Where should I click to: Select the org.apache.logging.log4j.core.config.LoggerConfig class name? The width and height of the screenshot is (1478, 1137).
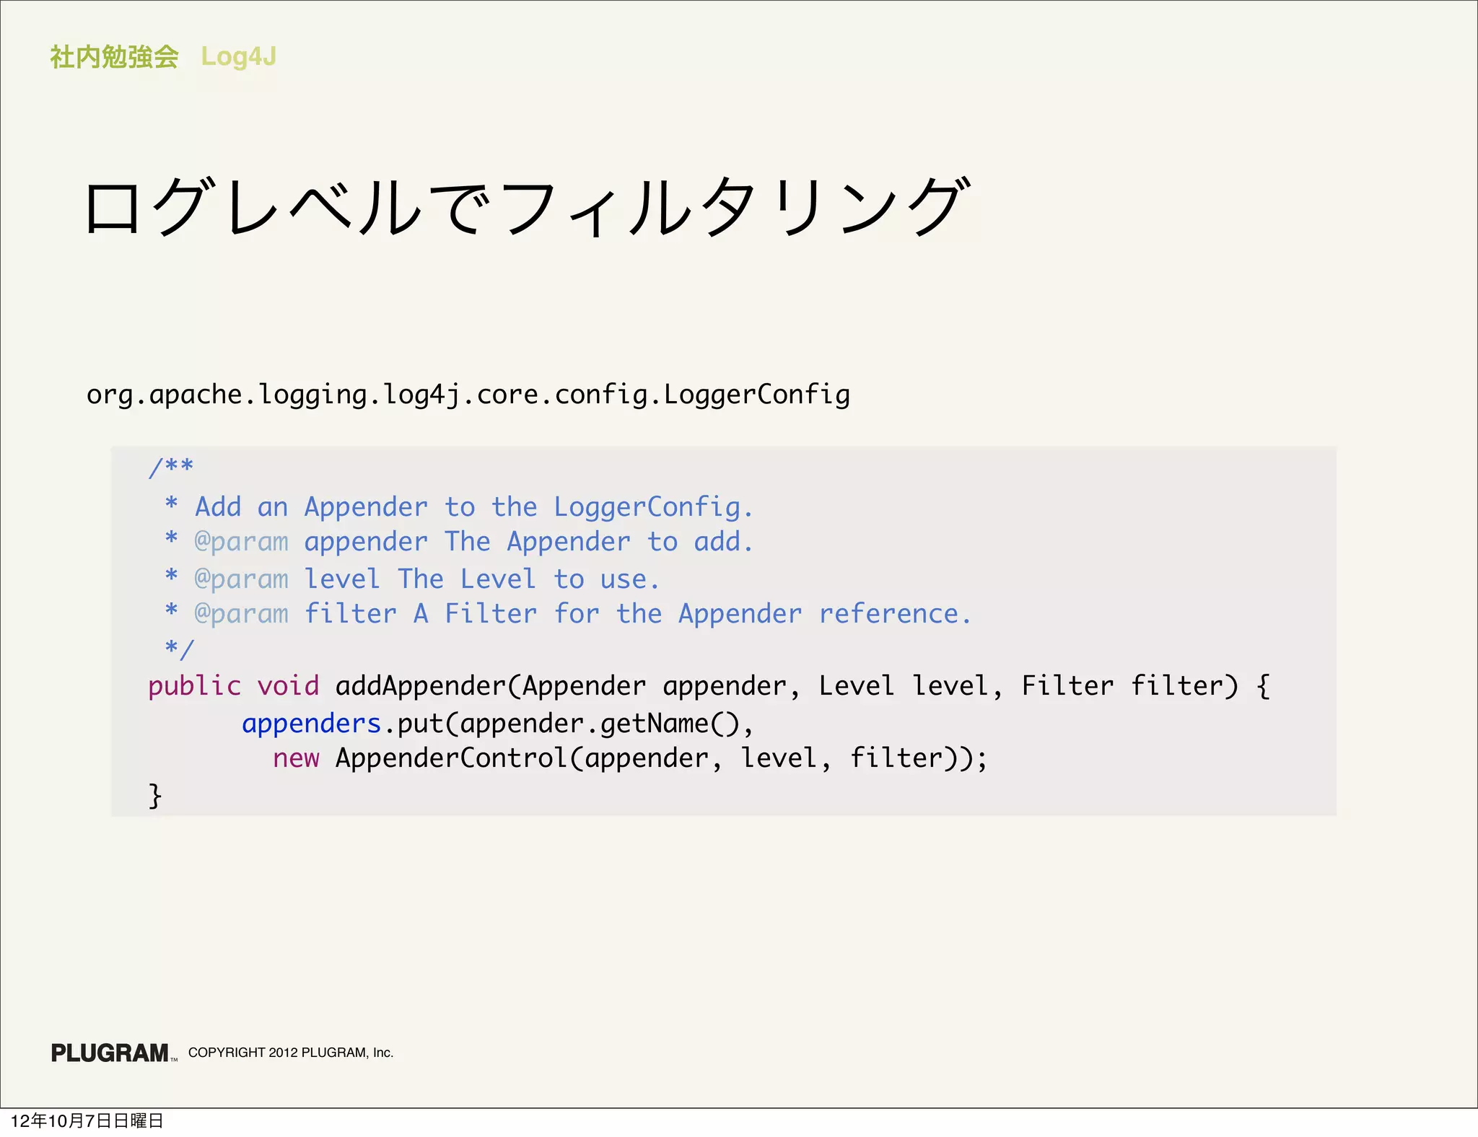click(468, 395)
